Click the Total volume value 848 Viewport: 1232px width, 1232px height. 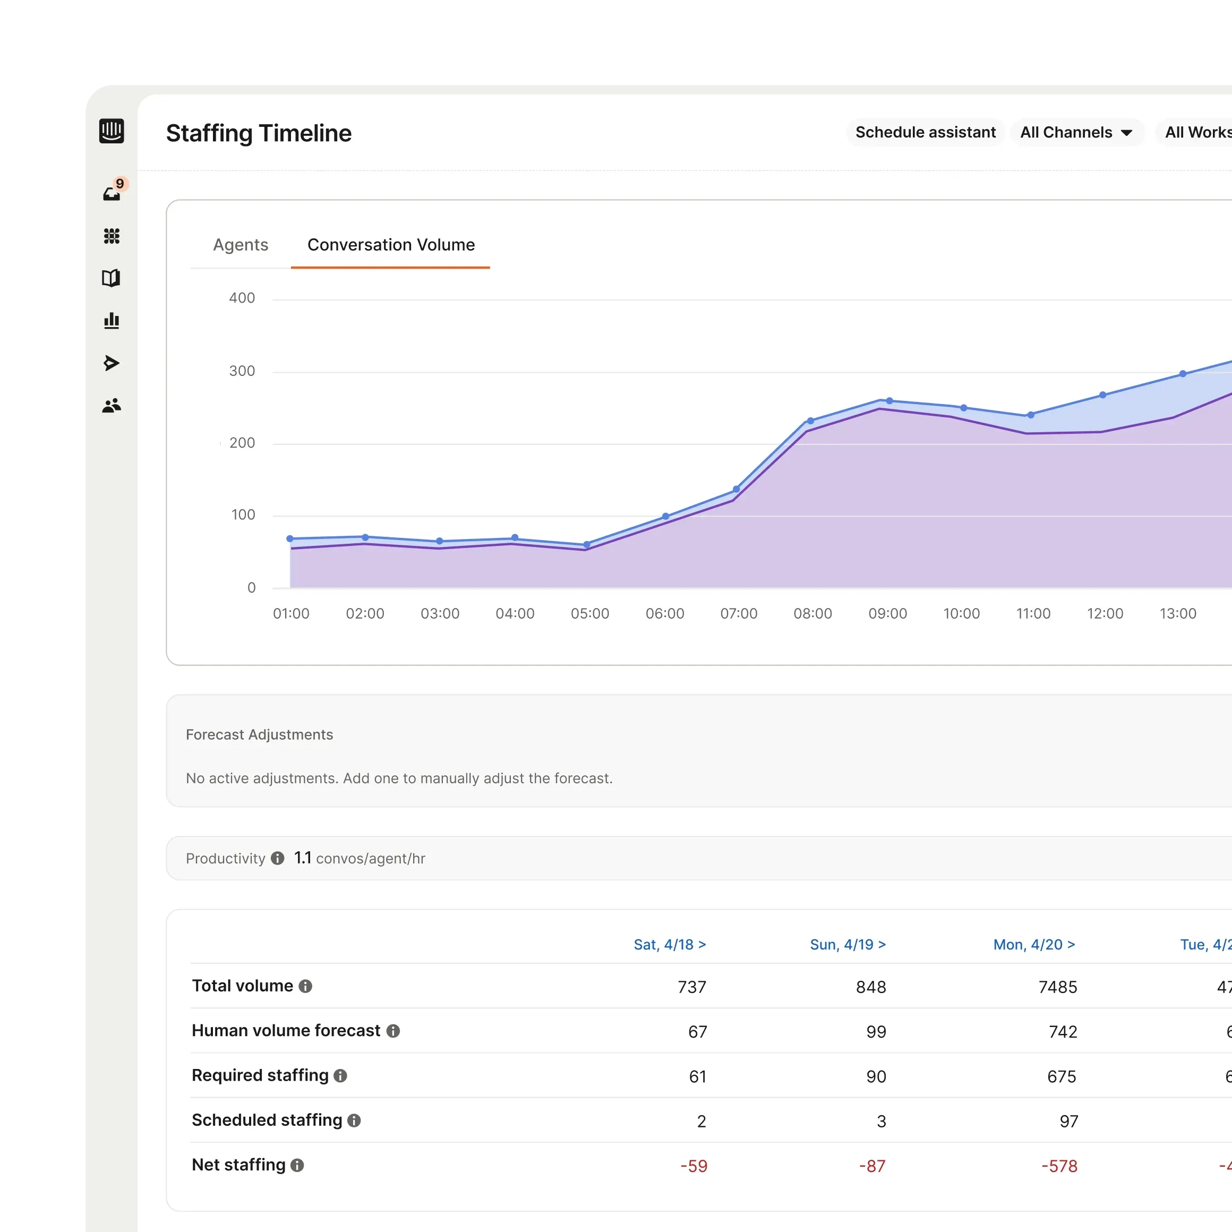click(x=871, y=987)
